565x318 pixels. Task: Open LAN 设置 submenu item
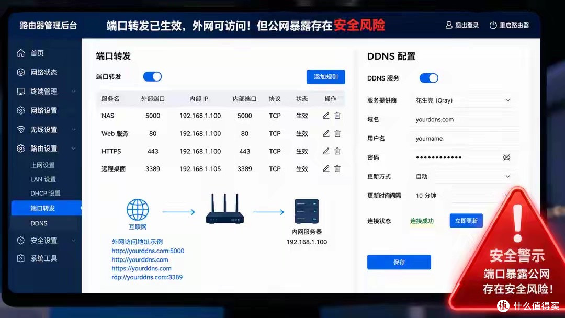pyautogui.click(x=43, y=179)
